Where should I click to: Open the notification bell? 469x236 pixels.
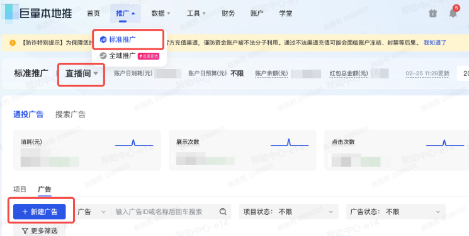453,13
